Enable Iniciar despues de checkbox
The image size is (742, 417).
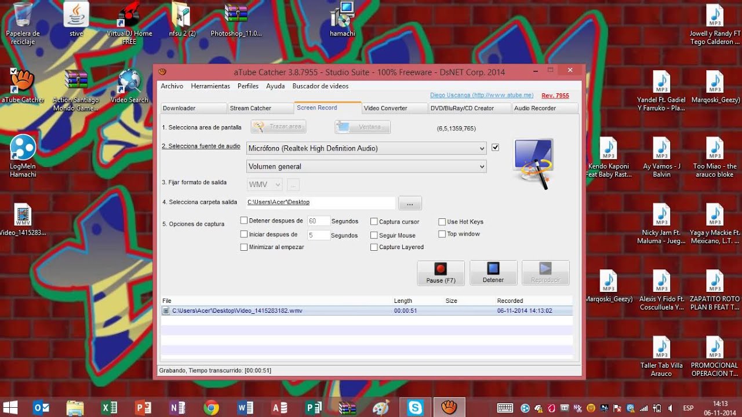pyautogui.click(x=244, y=235)
